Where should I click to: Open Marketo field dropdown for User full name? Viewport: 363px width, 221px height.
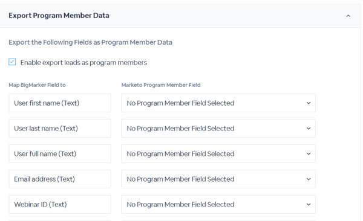(x=218, y=154)
